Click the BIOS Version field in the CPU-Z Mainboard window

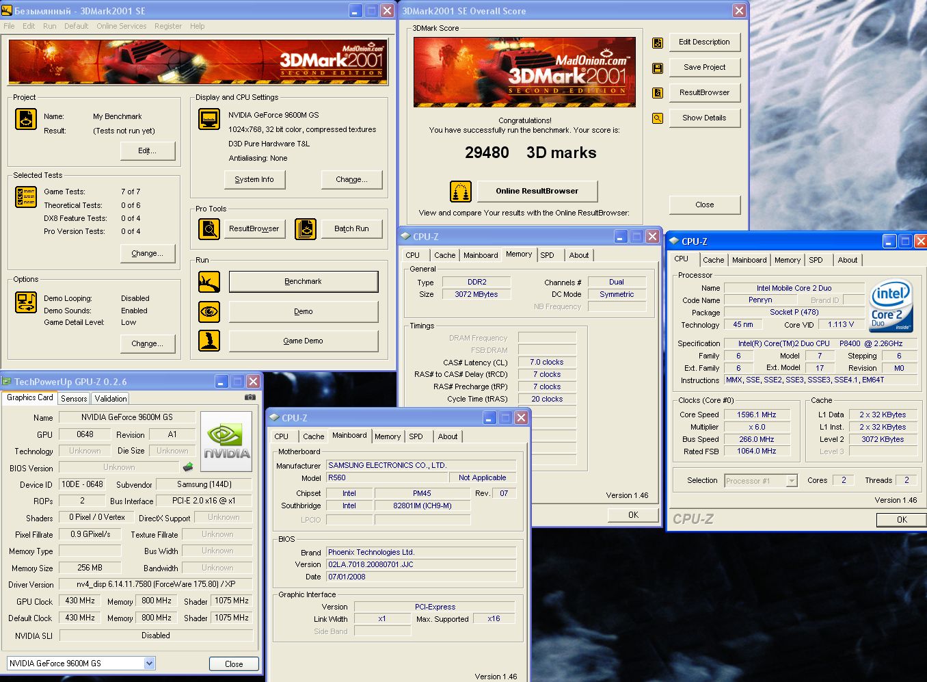[421, 564]
